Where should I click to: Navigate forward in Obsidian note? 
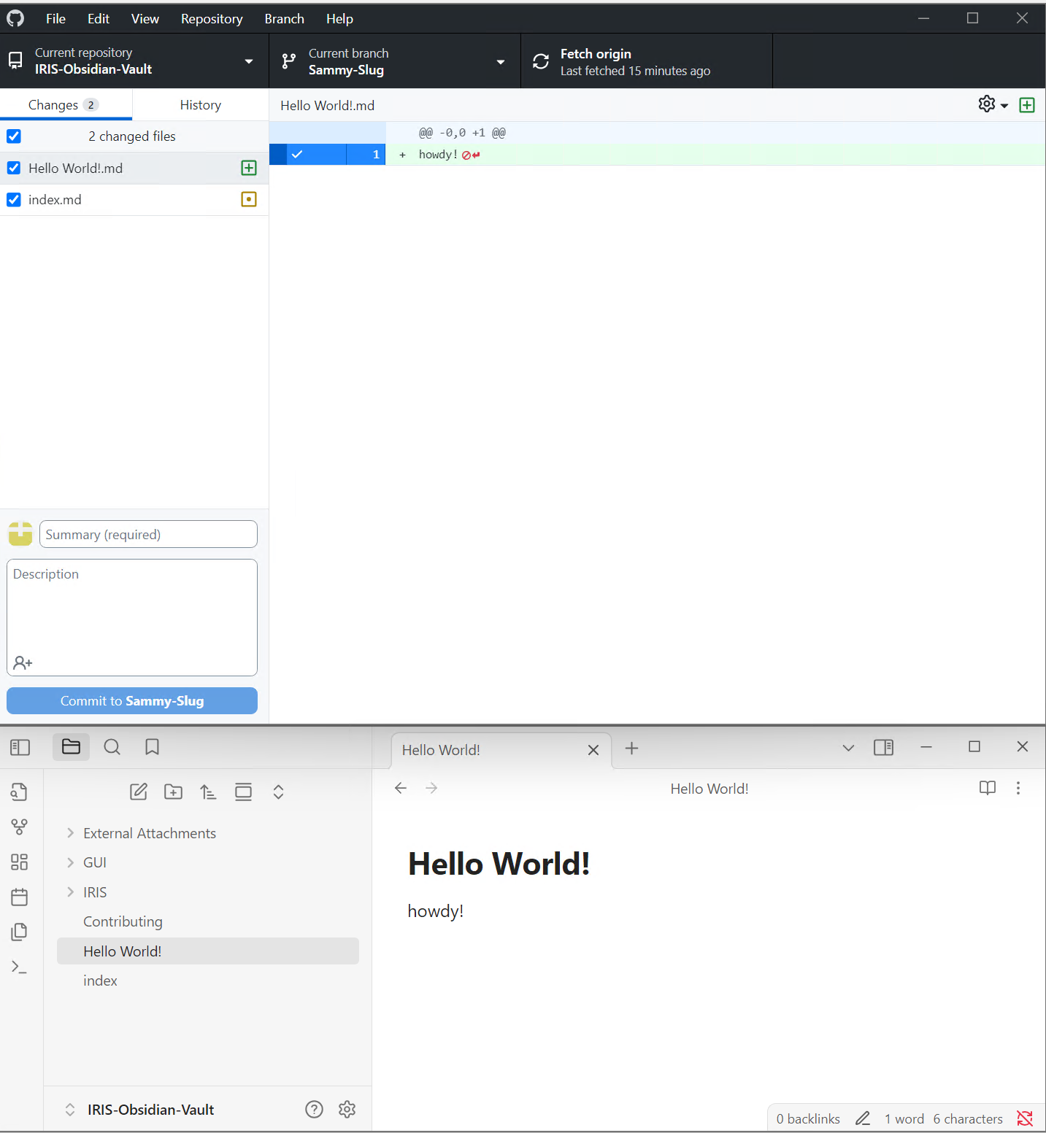tap(431, 788)
